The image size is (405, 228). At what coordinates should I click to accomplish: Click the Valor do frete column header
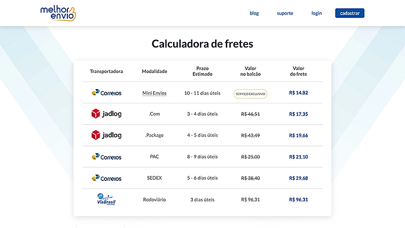tap(298, 71)
